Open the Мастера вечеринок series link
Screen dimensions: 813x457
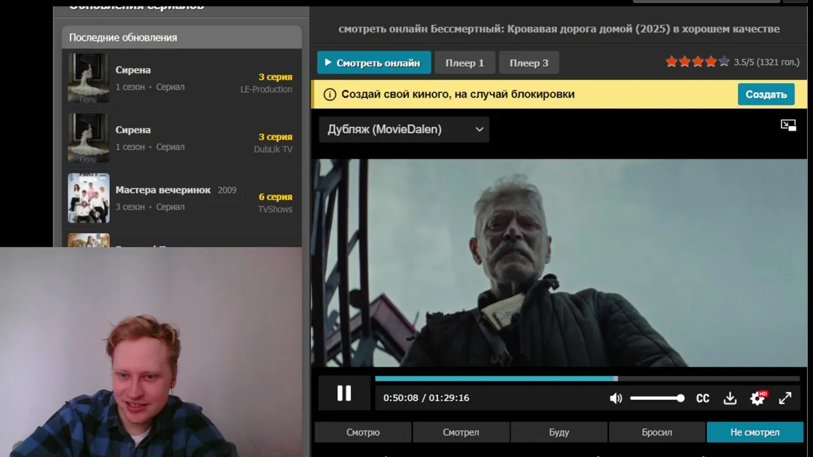click(163, 190)
